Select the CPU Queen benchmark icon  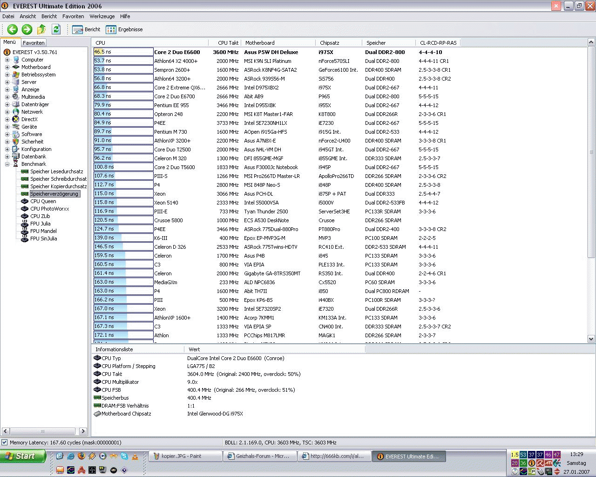click(x=25, y=201)
